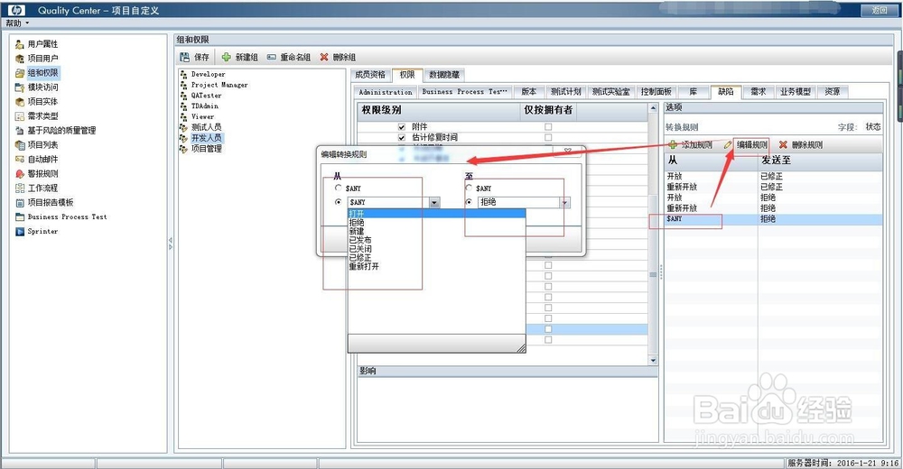Click the 项目实体 sidebar icon
Screen dimensions: 903x469
[20, 101]
